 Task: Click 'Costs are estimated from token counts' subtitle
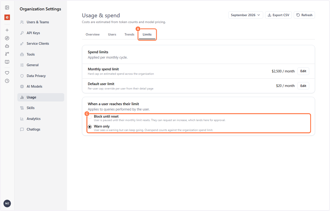(x=124, y=22)
